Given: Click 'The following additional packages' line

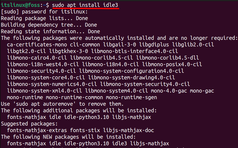Looking at the screenshot, I should pyautogui.click(x=79, y=111).
